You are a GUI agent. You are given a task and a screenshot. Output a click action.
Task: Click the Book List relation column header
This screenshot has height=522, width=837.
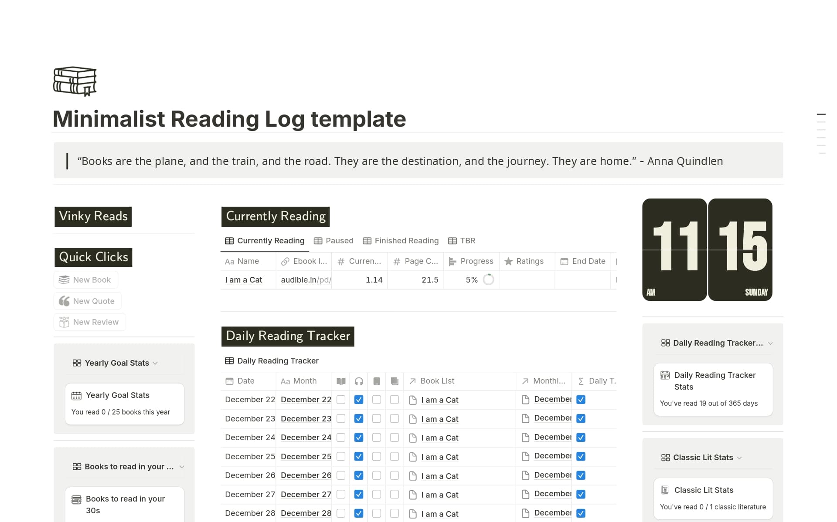pos(459,381)
